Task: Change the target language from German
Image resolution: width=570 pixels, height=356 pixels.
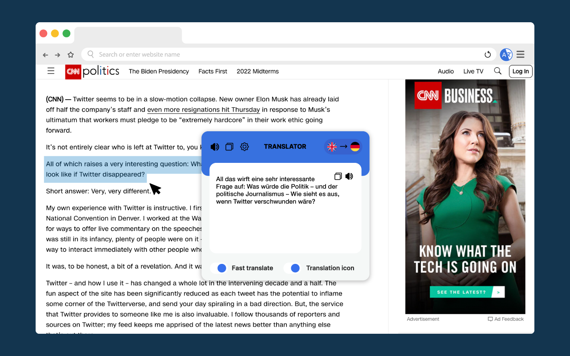Action: 355,146
